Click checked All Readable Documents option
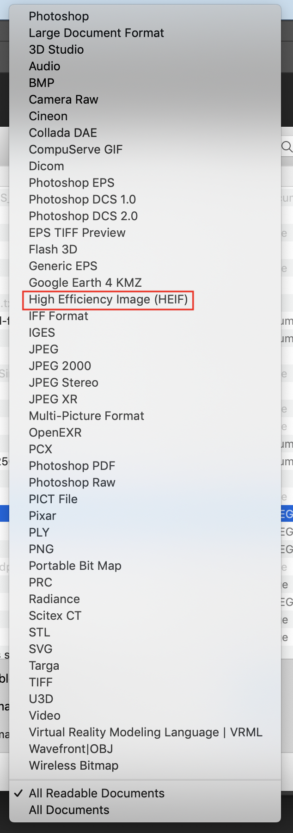293x833 pixels. 96,794
